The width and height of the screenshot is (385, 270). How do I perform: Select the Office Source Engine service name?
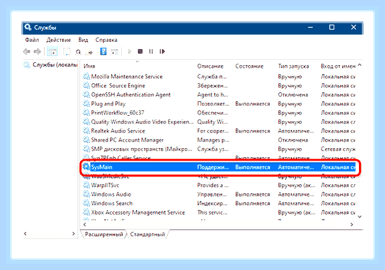point(118,86)
